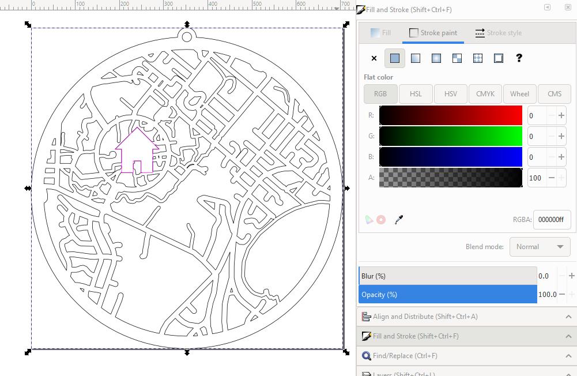Increase the G value with plus
577x376 pixels.
[x=561, y=136]
